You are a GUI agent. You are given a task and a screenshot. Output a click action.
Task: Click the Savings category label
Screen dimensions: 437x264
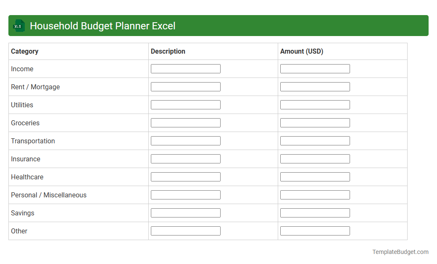pyautogui.click(x=22, y=213)
